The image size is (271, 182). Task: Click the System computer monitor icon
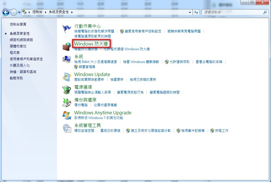(67, 59)
